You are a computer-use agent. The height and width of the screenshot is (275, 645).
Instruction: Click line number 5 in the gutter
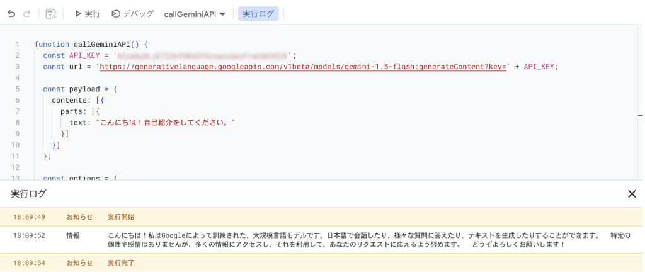tap(18, 89)
